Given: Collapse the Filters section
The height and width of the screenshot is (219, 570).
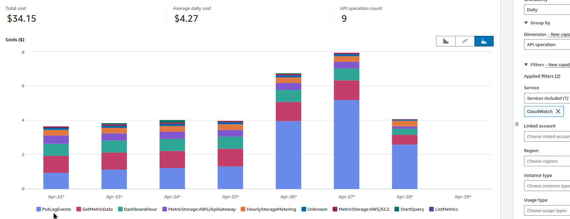Looking at the screenshot, I should coord(526,65).
